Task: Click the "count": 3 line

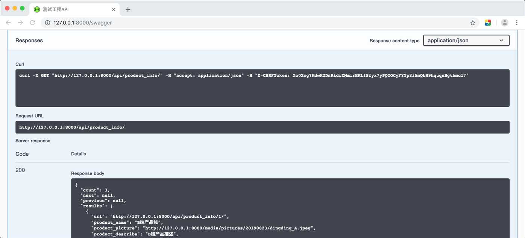Action: tap(95, 190)
